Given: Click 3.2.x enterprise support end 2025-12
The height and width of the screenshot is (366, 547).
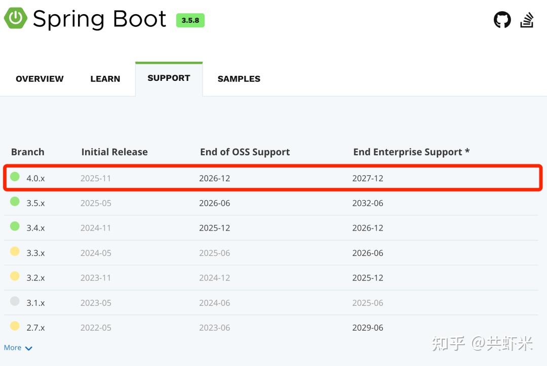Looking at the screenshot, I should pyautogui.click(x=368, y=278).
